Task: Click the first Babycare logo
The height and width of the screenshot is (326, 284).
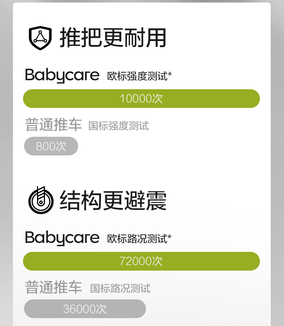Action: [62, 76]
